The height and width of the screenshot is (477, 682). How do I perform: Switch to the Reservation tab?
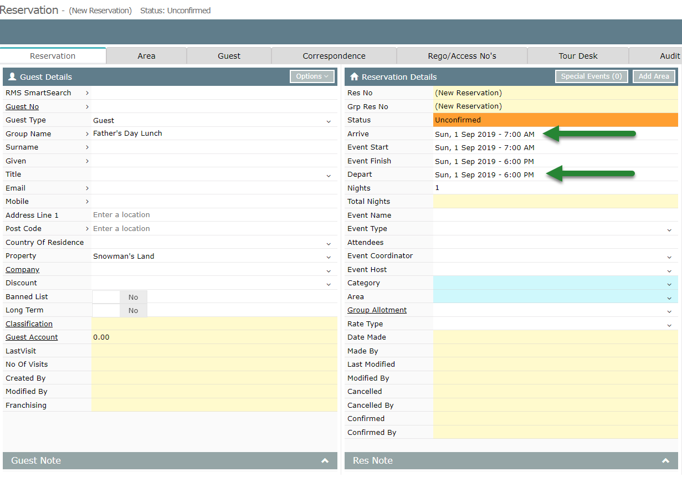click(53, 56)
